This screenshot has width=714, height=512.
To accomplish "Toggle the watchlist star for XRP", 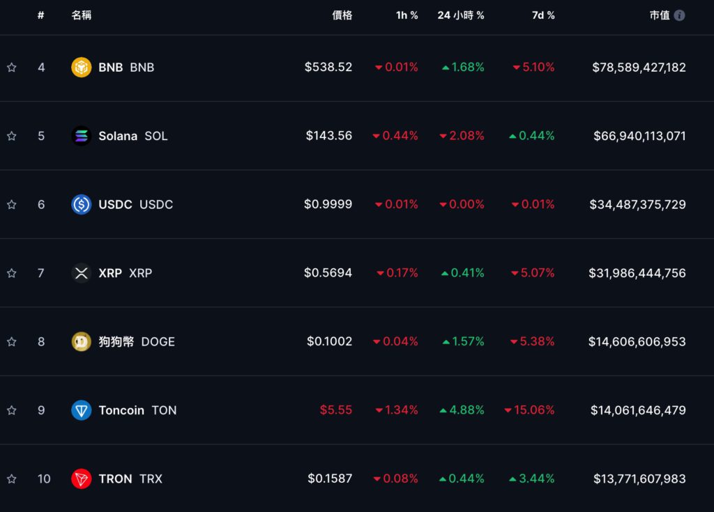I will tap(12, 273).
